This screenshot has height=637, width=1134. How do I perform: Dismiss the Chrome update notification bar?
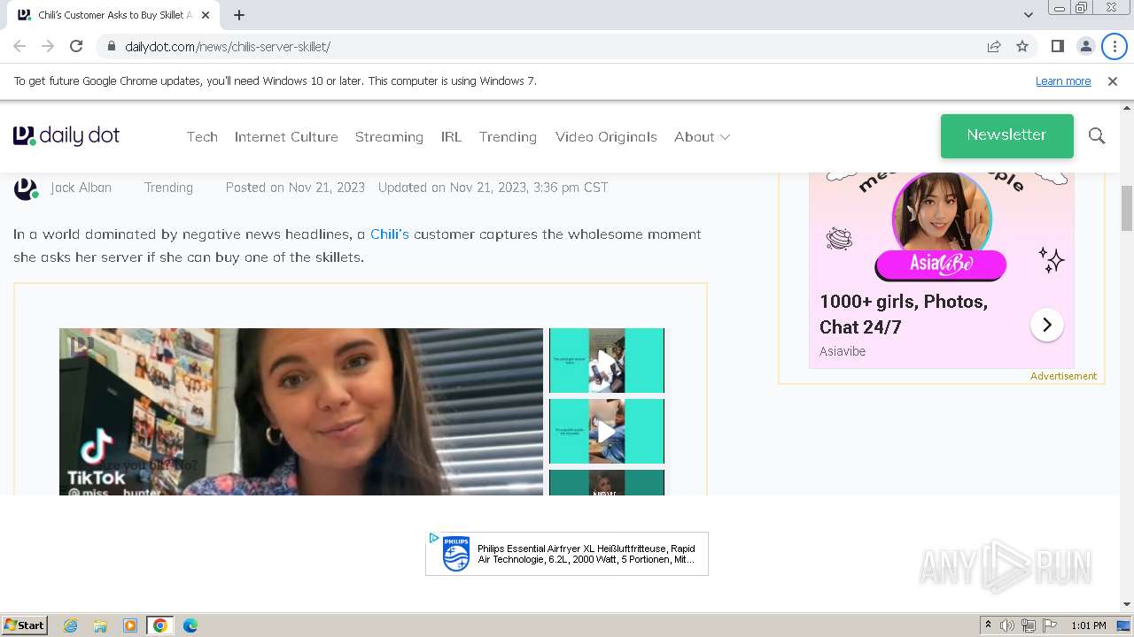click(x=1113, y=81)
